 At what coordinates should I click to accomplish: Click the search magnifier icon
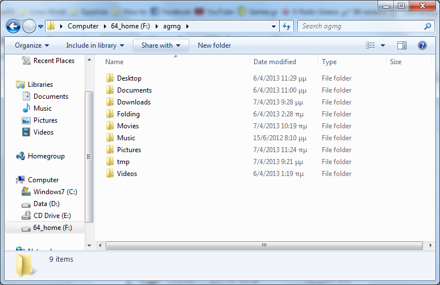click(x=427, y=26)
